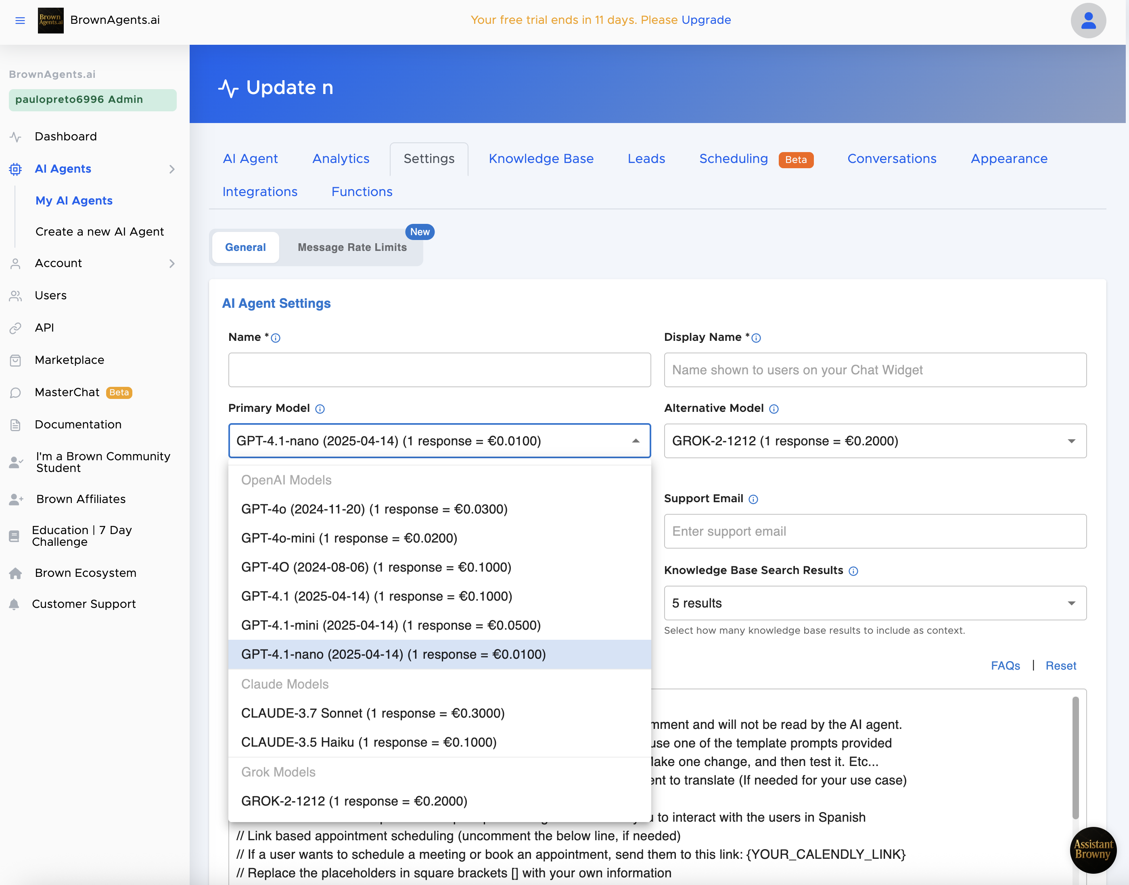Expand the Account sidebar chevron

[172, 263]
